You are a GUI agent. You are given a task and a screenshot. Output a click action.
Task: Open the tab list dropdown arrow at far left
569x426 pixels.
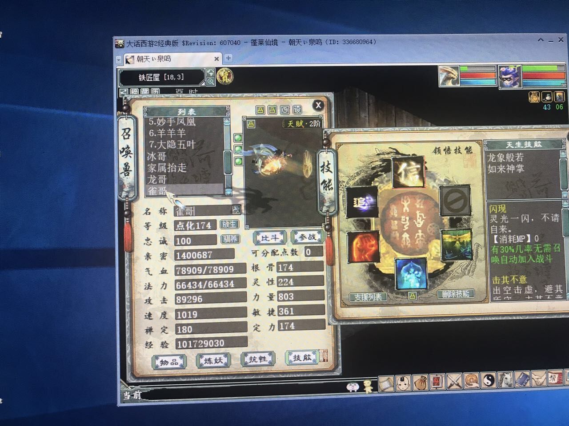(x=119, y=59)
